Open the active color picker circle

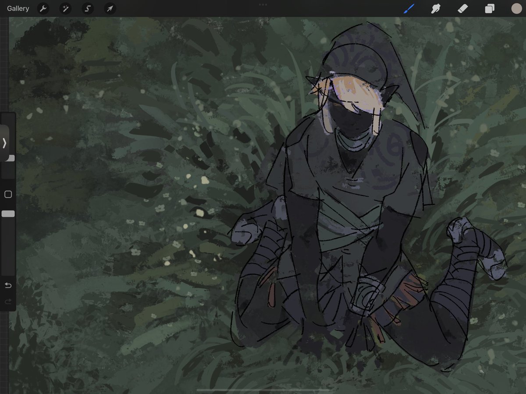click(516, 8)
